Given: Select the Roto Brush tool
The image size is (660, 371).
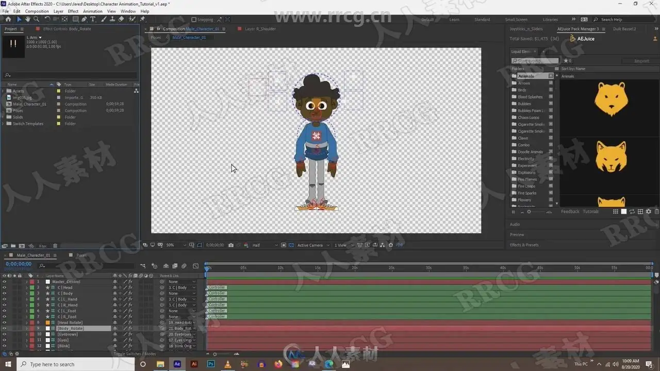Looking at the screenshot, I should pyautogui.click(x=132, y=19).
